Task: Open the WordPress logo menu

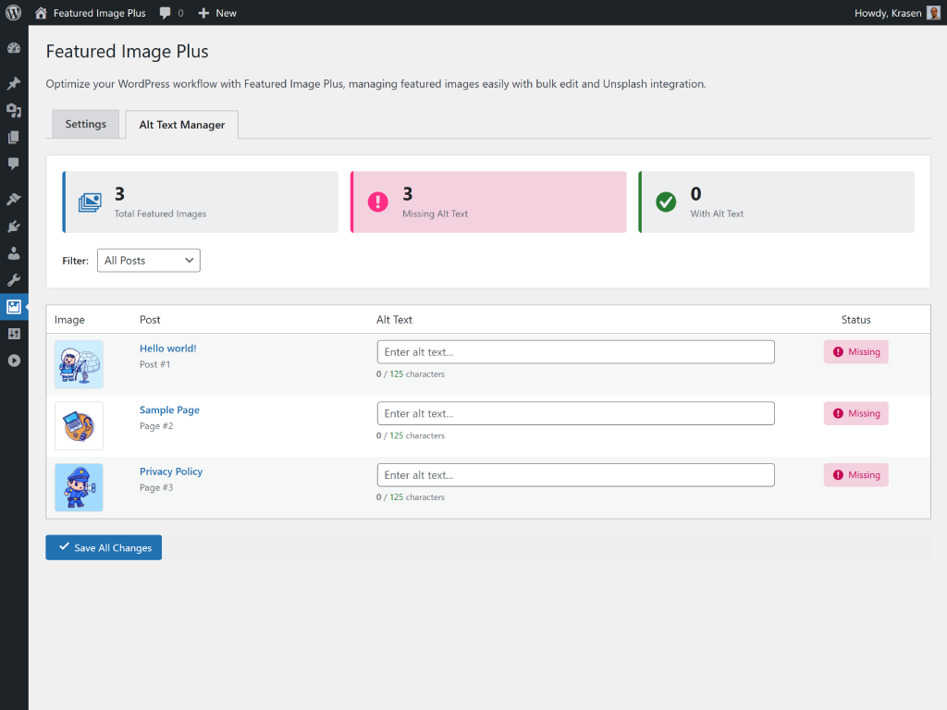Action: (x=13, y=13)
